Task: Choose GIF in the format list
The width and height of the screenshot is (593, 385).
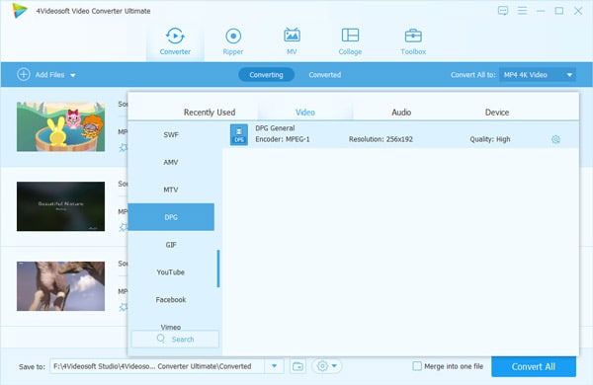Action: 171,245
